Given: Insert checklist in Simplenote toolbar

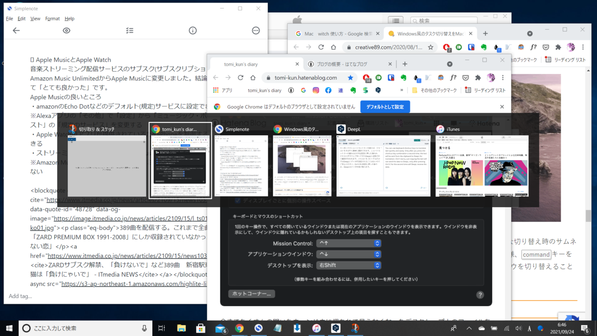Looking at the screenshot, I should 129,30.
